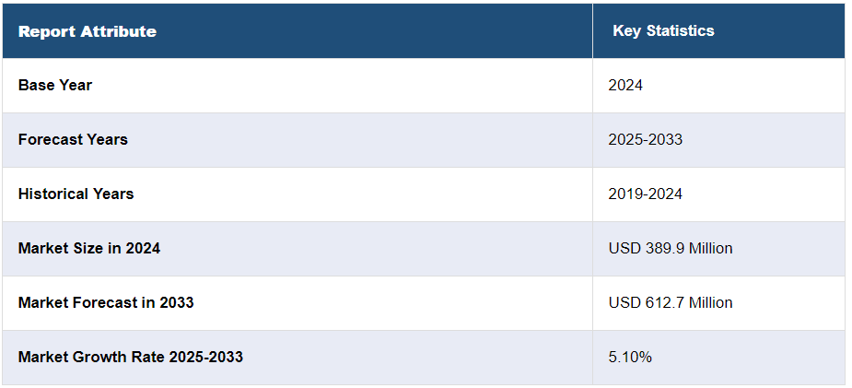Click the growth rate value '5.10%'
Image resolution: width=852 pixels, height=388 pixels.
point(630,357)
